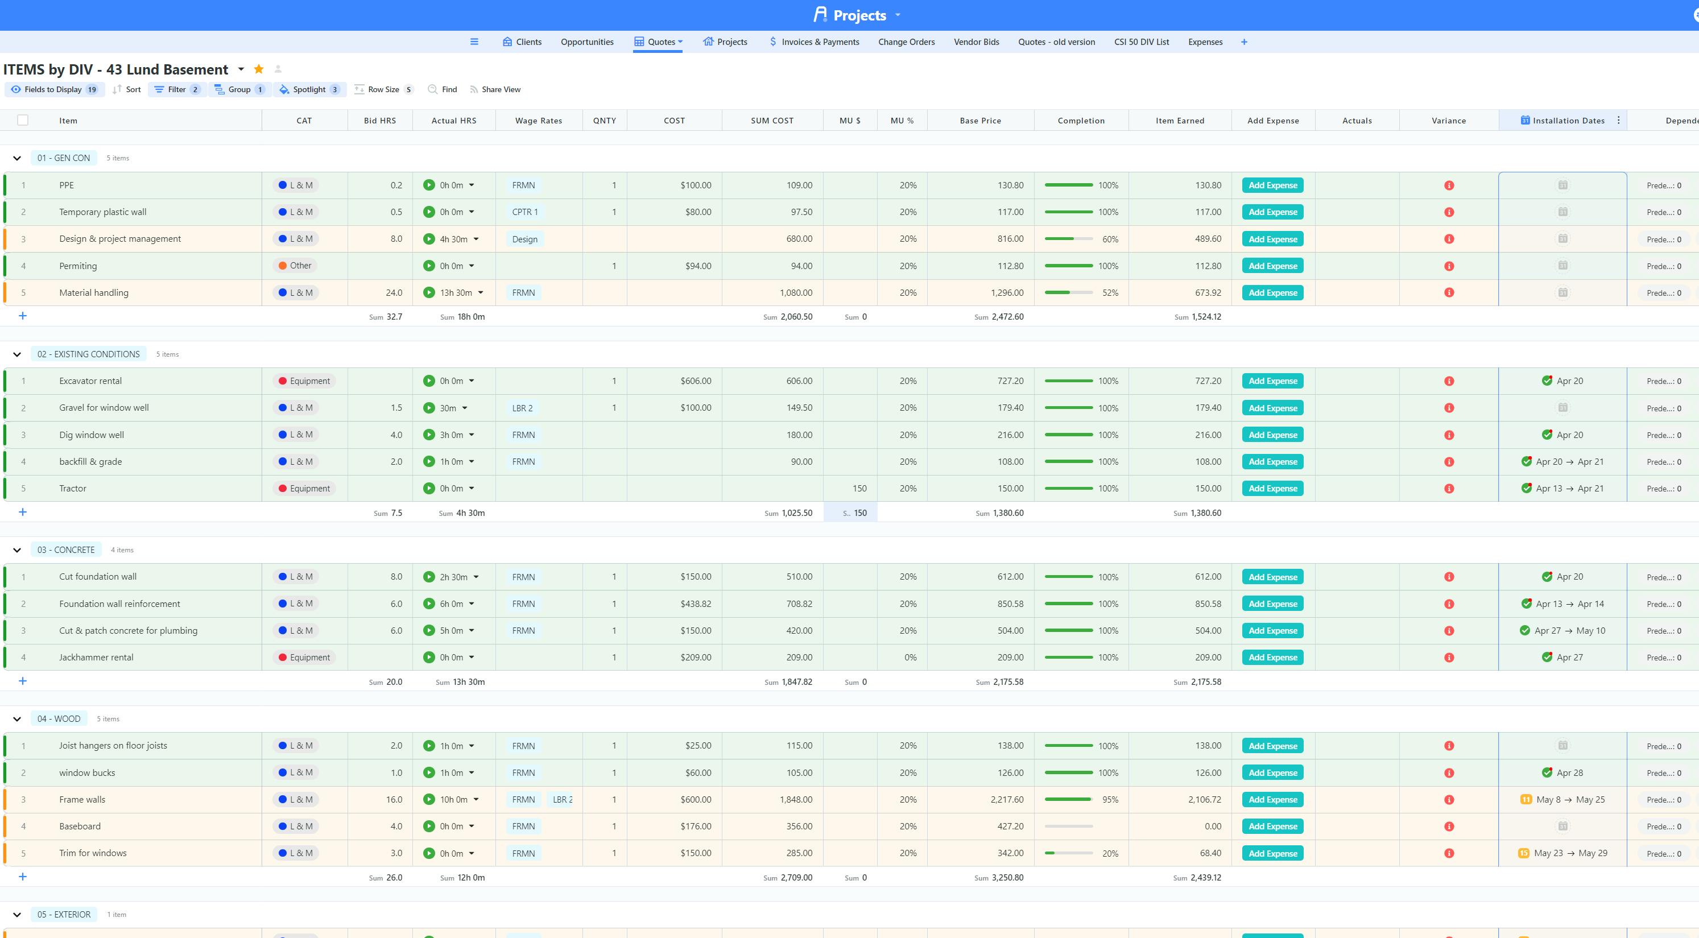Viewport: 1699px width, 938px height.
Task: Collapse the 04 - WOOD group
Action: (x=17, y=719)
